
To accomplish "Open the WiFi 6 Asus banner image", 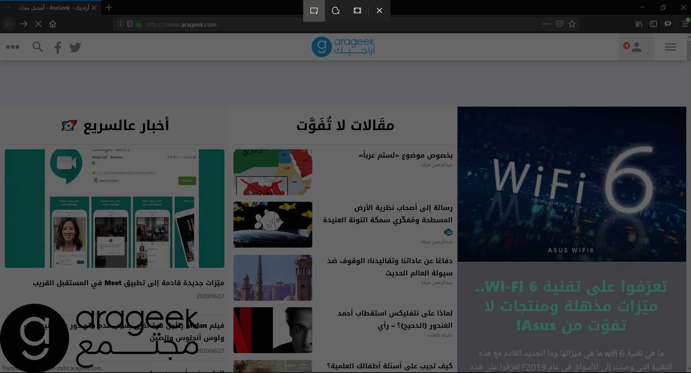I will pyautogui.click(x=572, y=184).
